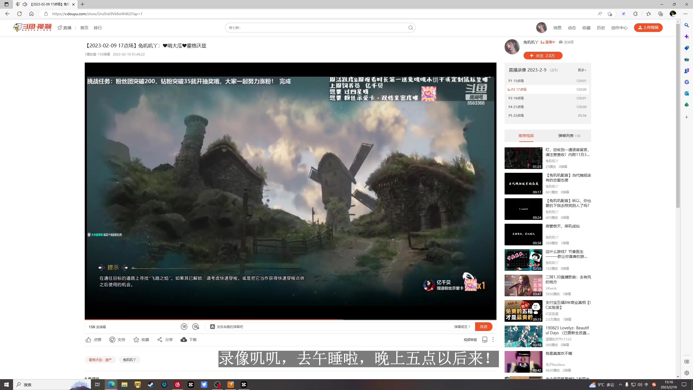The height and width of the screenshot is (390, 693).
Task: Switch to 弹幕列表 tab
Action: pyautogui.click(x=569, y=136)
